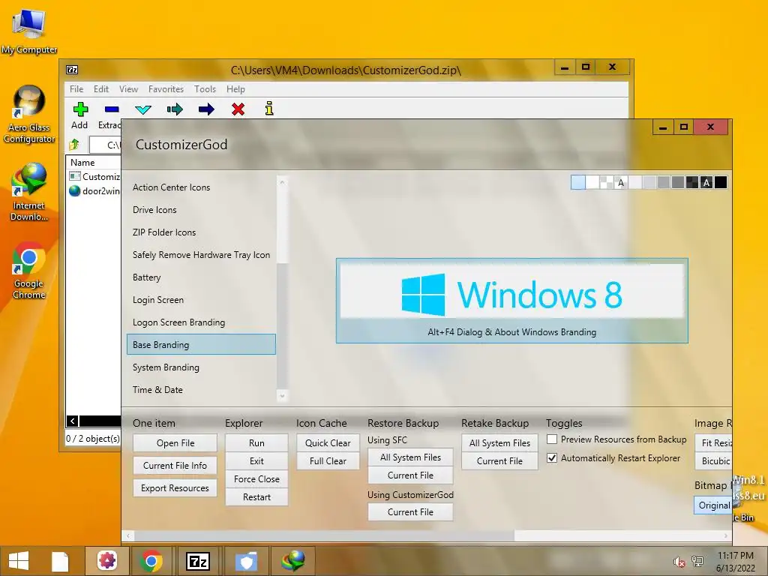Screen dimensions: 768x576
Task: Click Explorer Force Close button
Action: click(256, 479)
